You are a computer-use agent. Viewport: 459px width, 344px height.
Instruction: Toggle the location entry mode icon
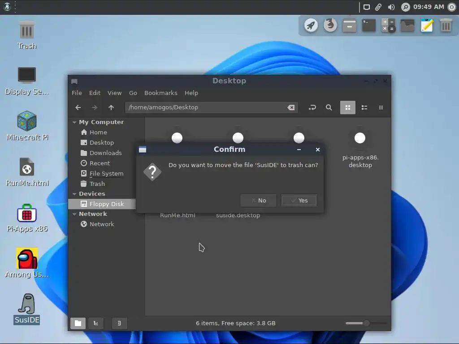(312, 107)
